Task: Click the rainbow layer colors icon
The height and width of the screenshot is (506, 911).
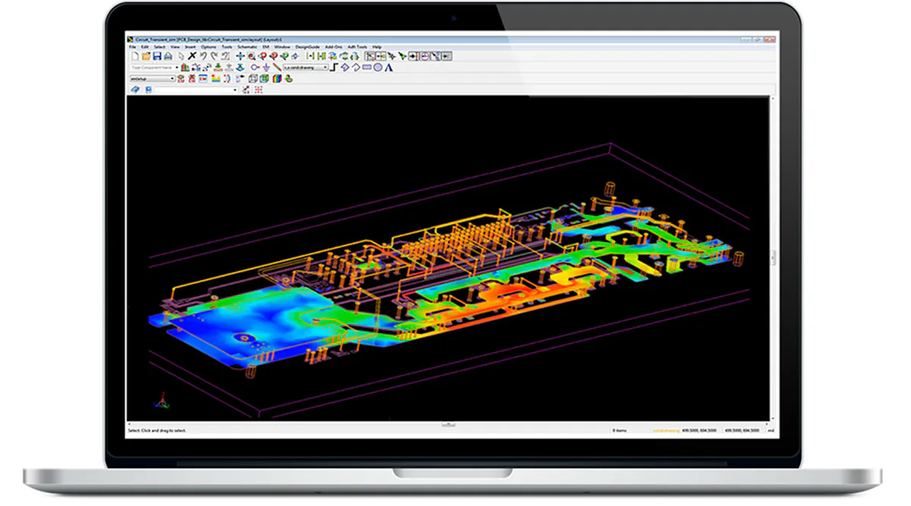Action: coord(276,78)
